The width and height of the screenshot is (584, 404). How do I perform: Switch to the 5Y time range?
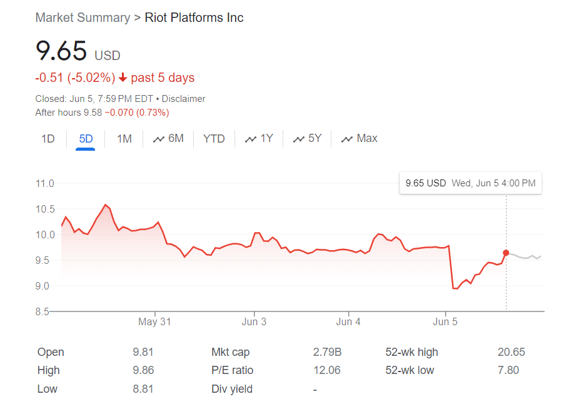tap(307, 138)
